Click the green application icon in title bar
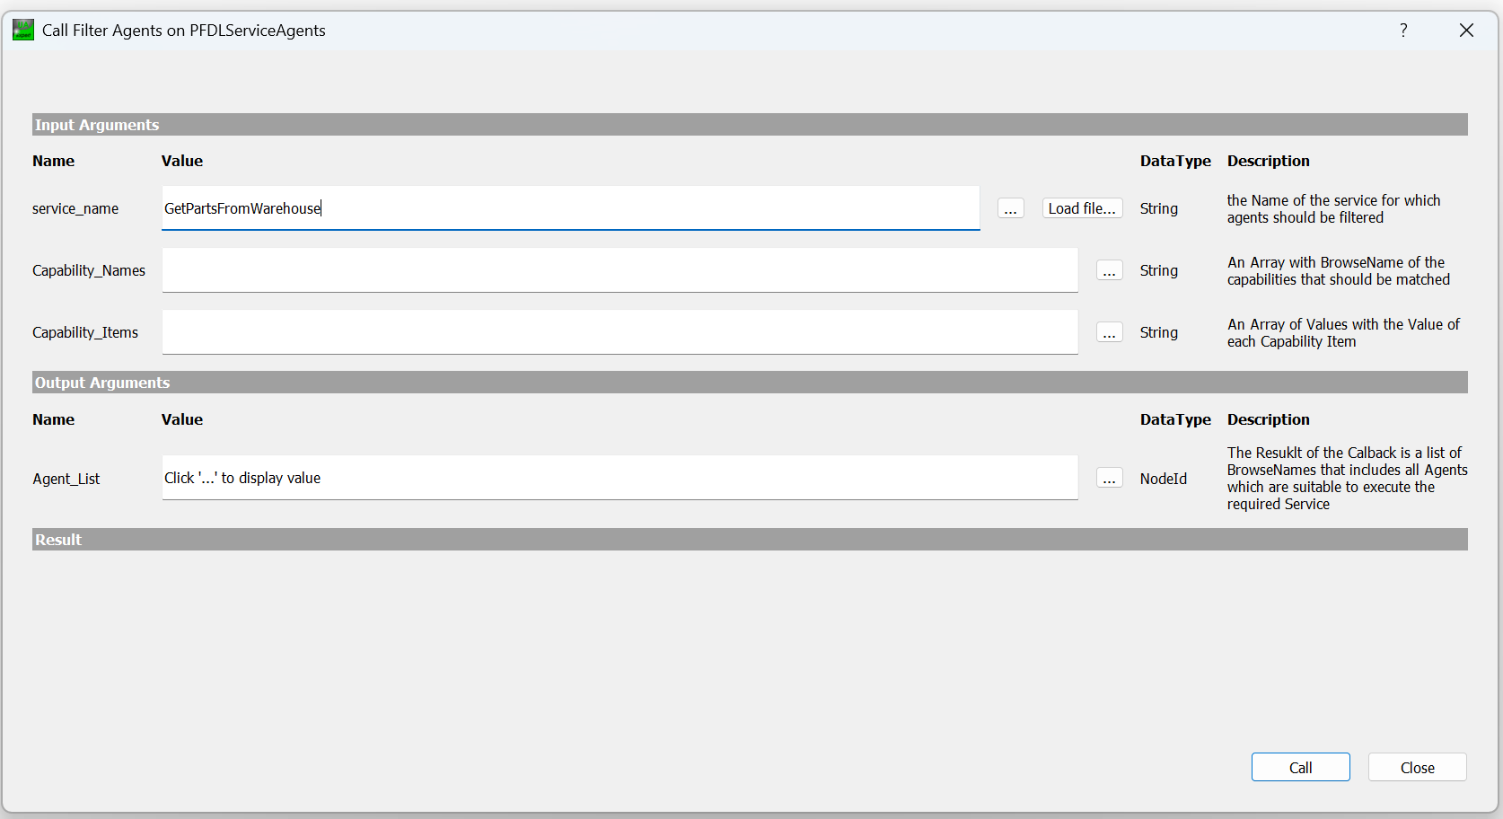The width and height of the screenshot is (1503, 819). (x=23, y=30)
